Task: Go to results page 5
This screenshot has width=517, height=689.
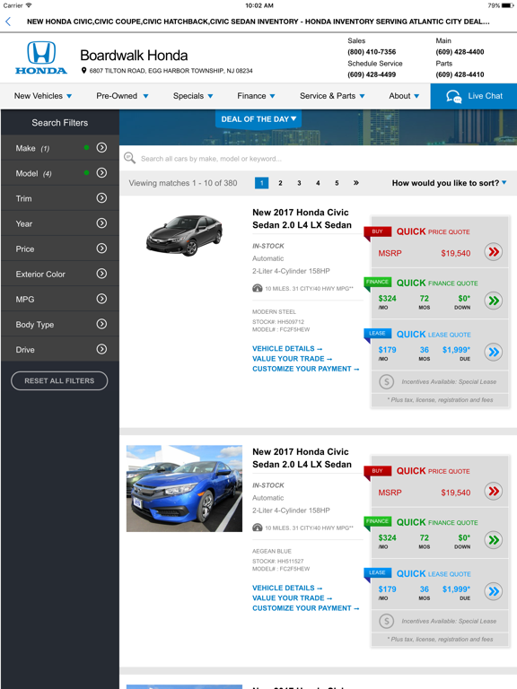Action: [337, 183]
